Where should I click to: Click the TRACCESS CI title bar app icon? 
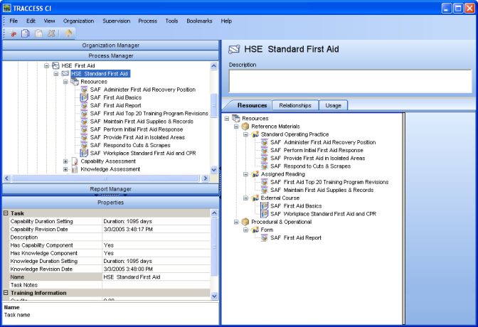6,8
